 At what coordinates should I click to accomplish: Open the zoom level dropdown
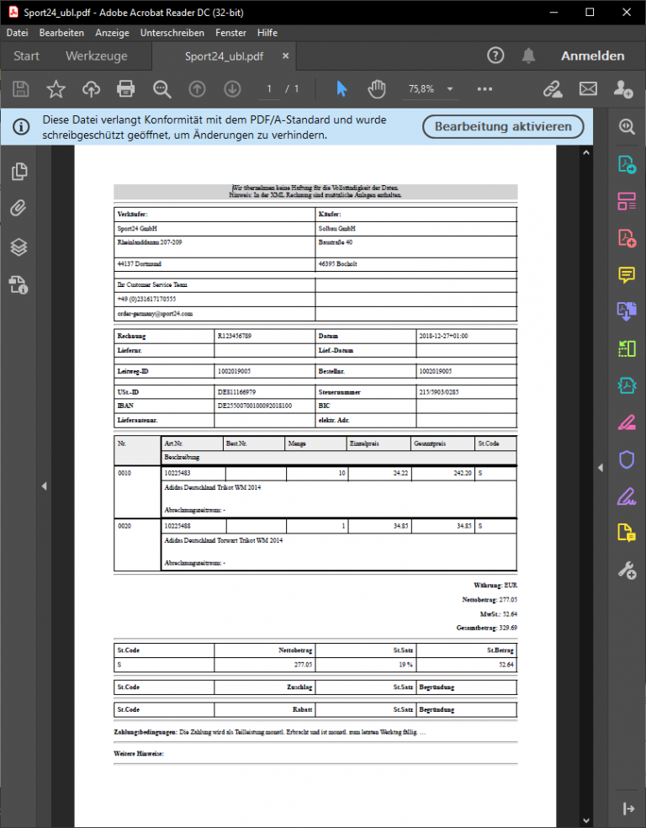(450, 88)
